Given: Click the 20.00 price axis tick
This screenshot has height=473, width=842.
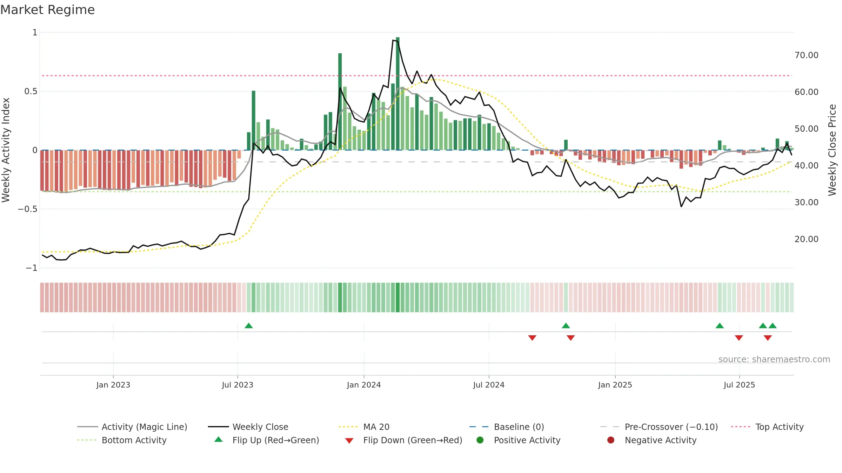Looking at the screenshot, I should point(807,239).
